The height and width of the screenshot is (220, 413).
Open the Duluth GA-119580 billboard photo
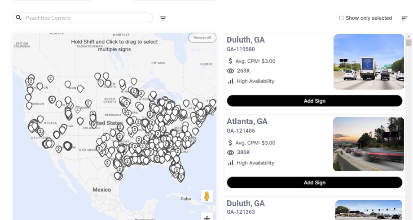click(x=369, y=62)
